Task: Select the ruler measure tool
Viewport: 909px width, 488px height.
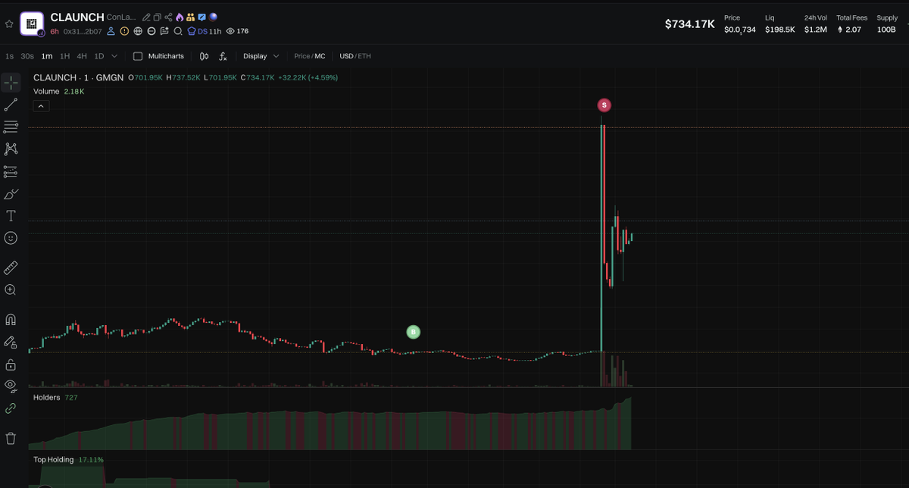Action: click(x=11, y=267)
